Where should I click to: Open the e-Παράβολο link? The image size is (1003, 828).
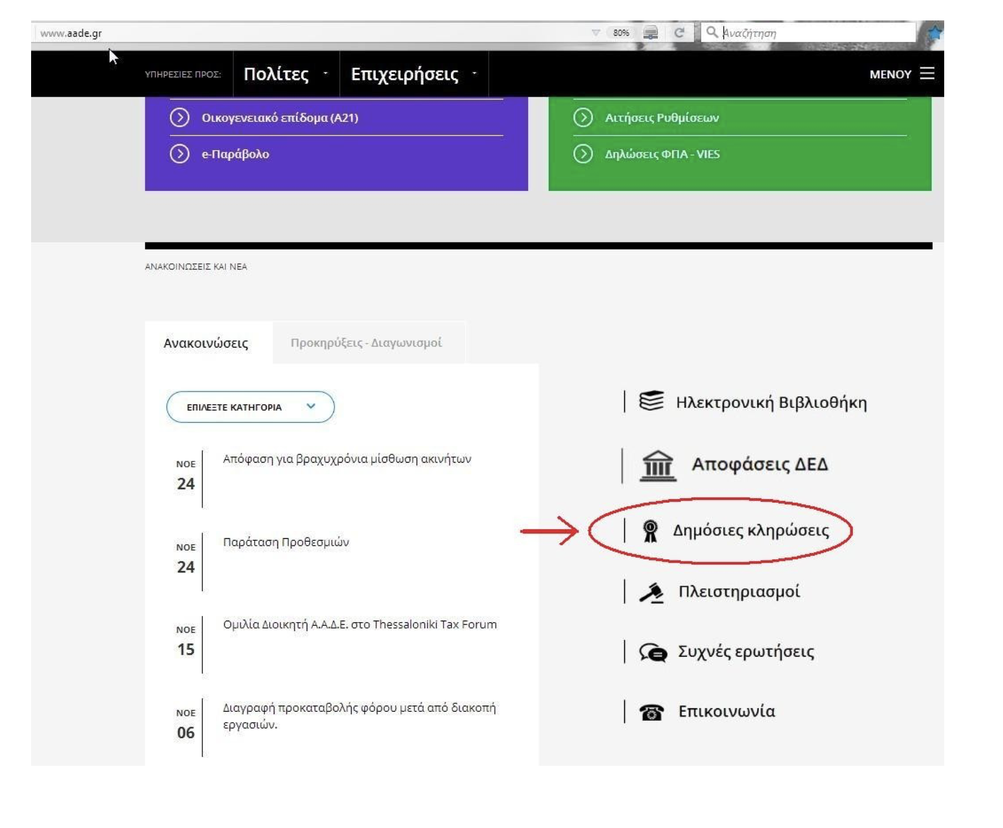coord(235,154)
